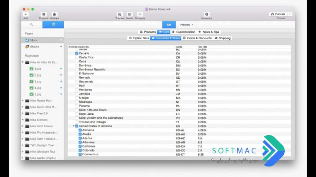Image resolution: width=316 pixels, height=177 pixels.
Task: Click the US-AK code cell
Action: 180,134
